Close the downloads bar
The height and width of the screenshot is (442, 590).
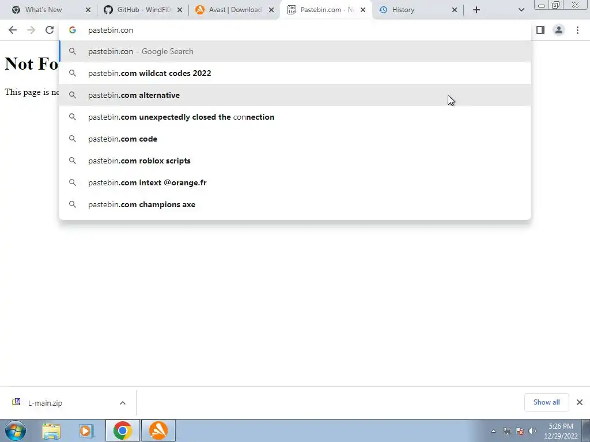tap(580, 402)
